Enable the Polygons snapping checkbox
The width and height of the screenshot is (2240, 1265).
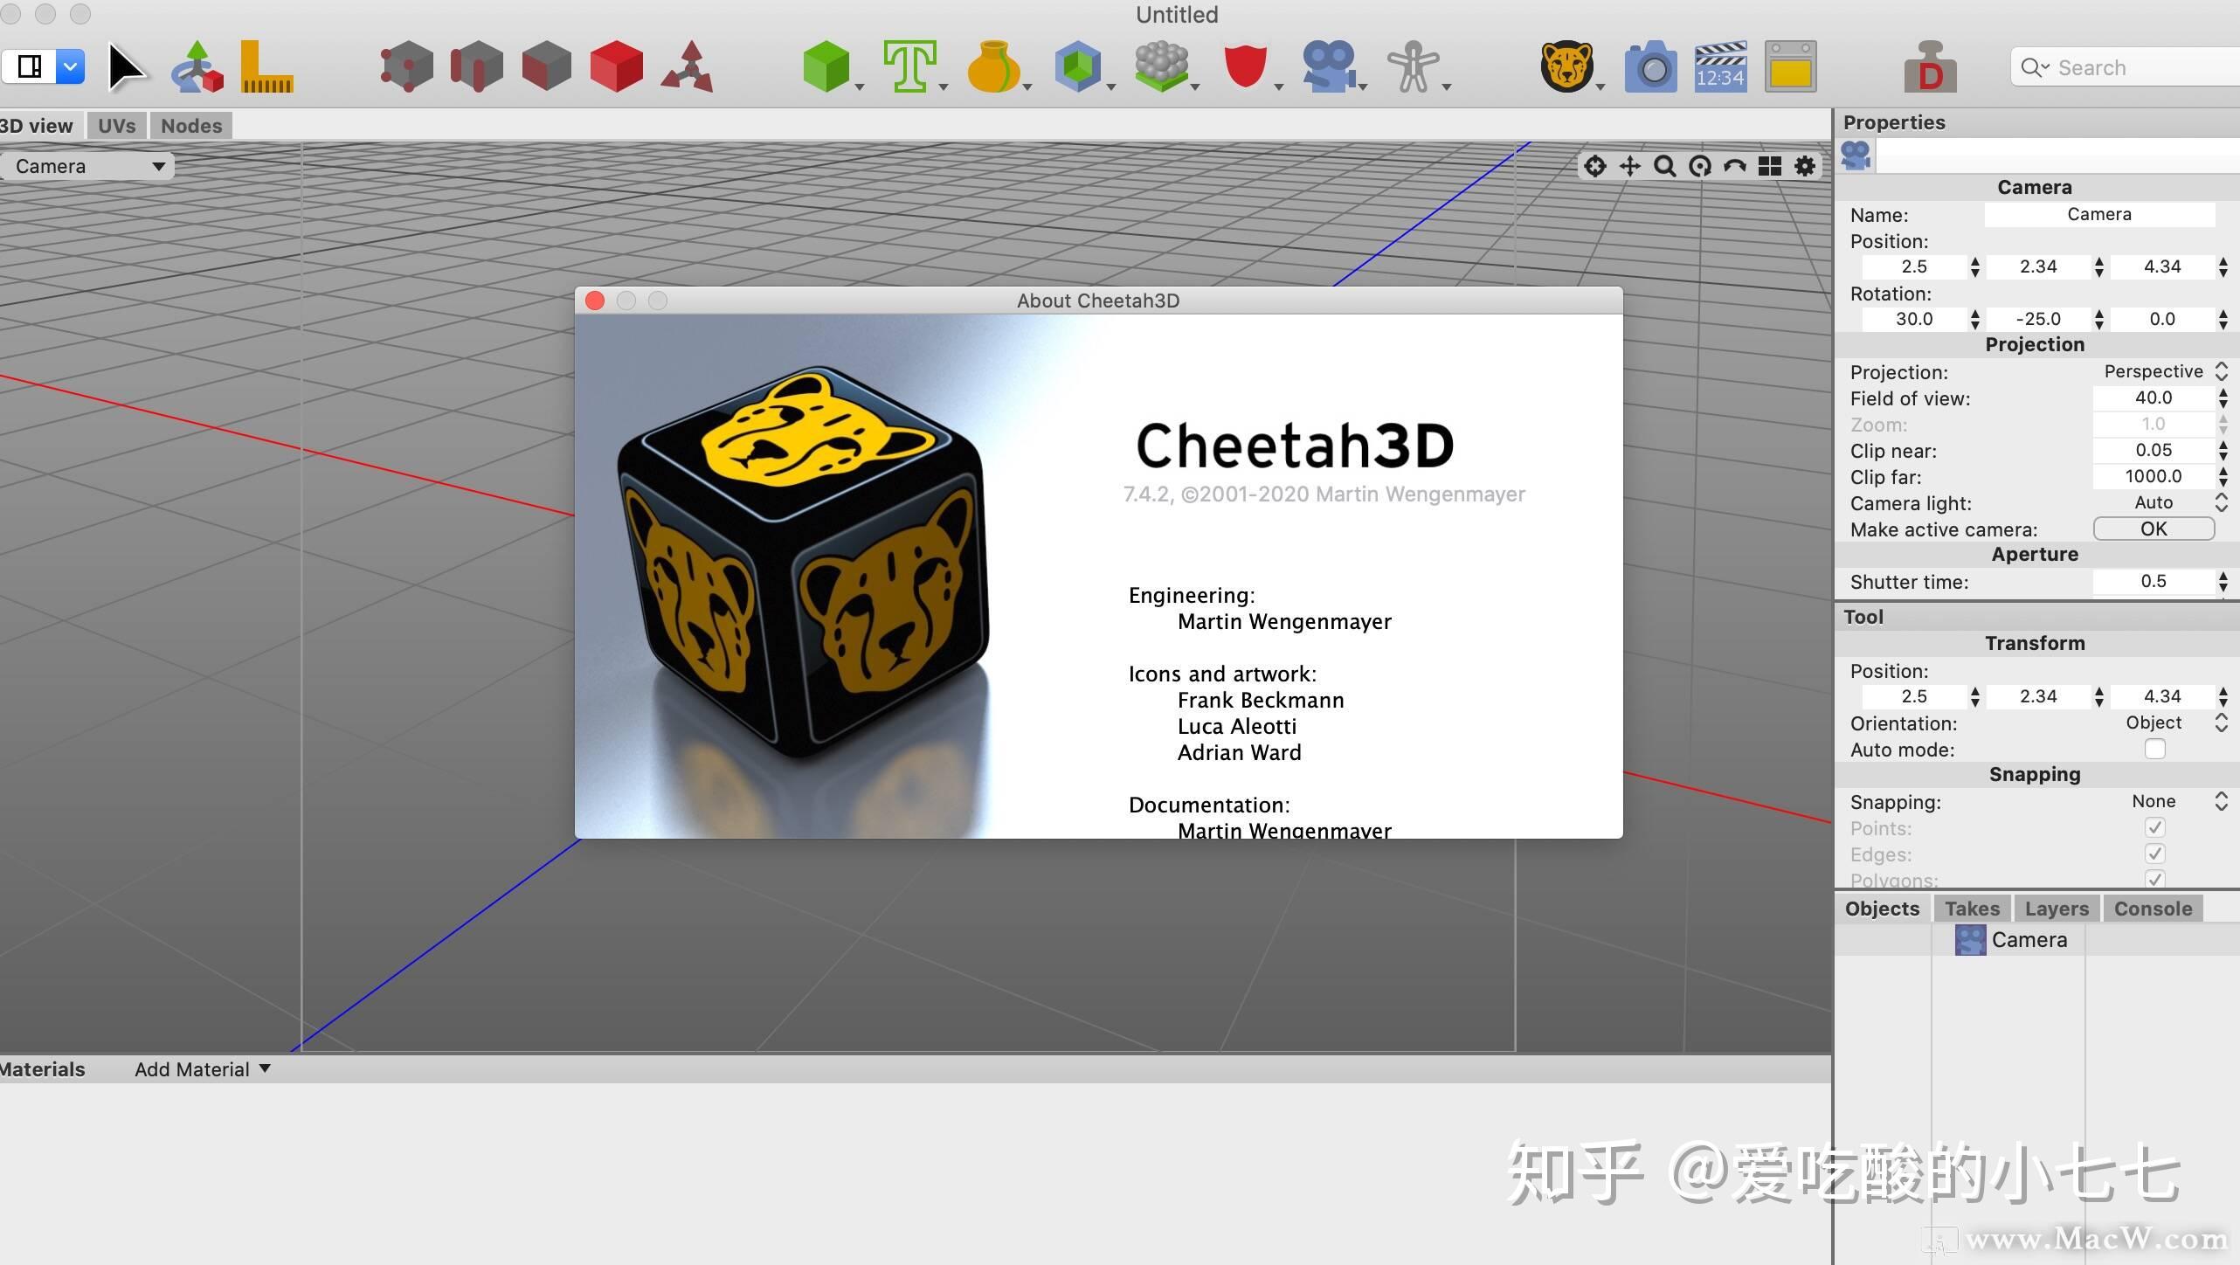pyautogui.click(x=2159, y=879)
